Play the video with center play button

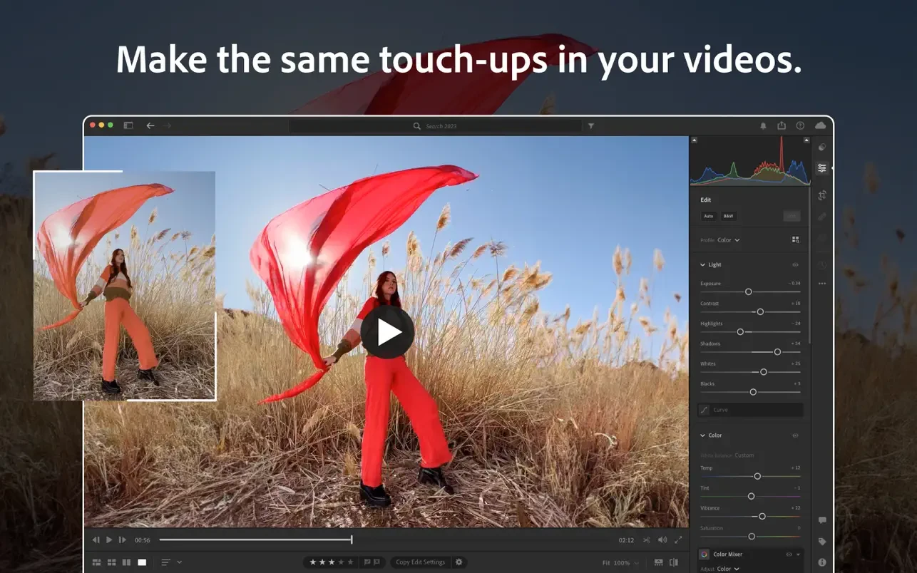pos(387,332)
